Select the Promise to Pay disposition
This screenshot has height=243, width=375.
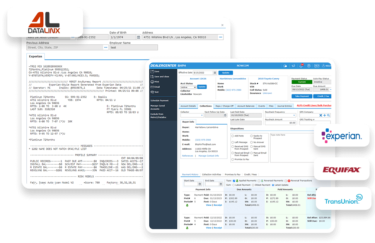(x=232, y=159)
